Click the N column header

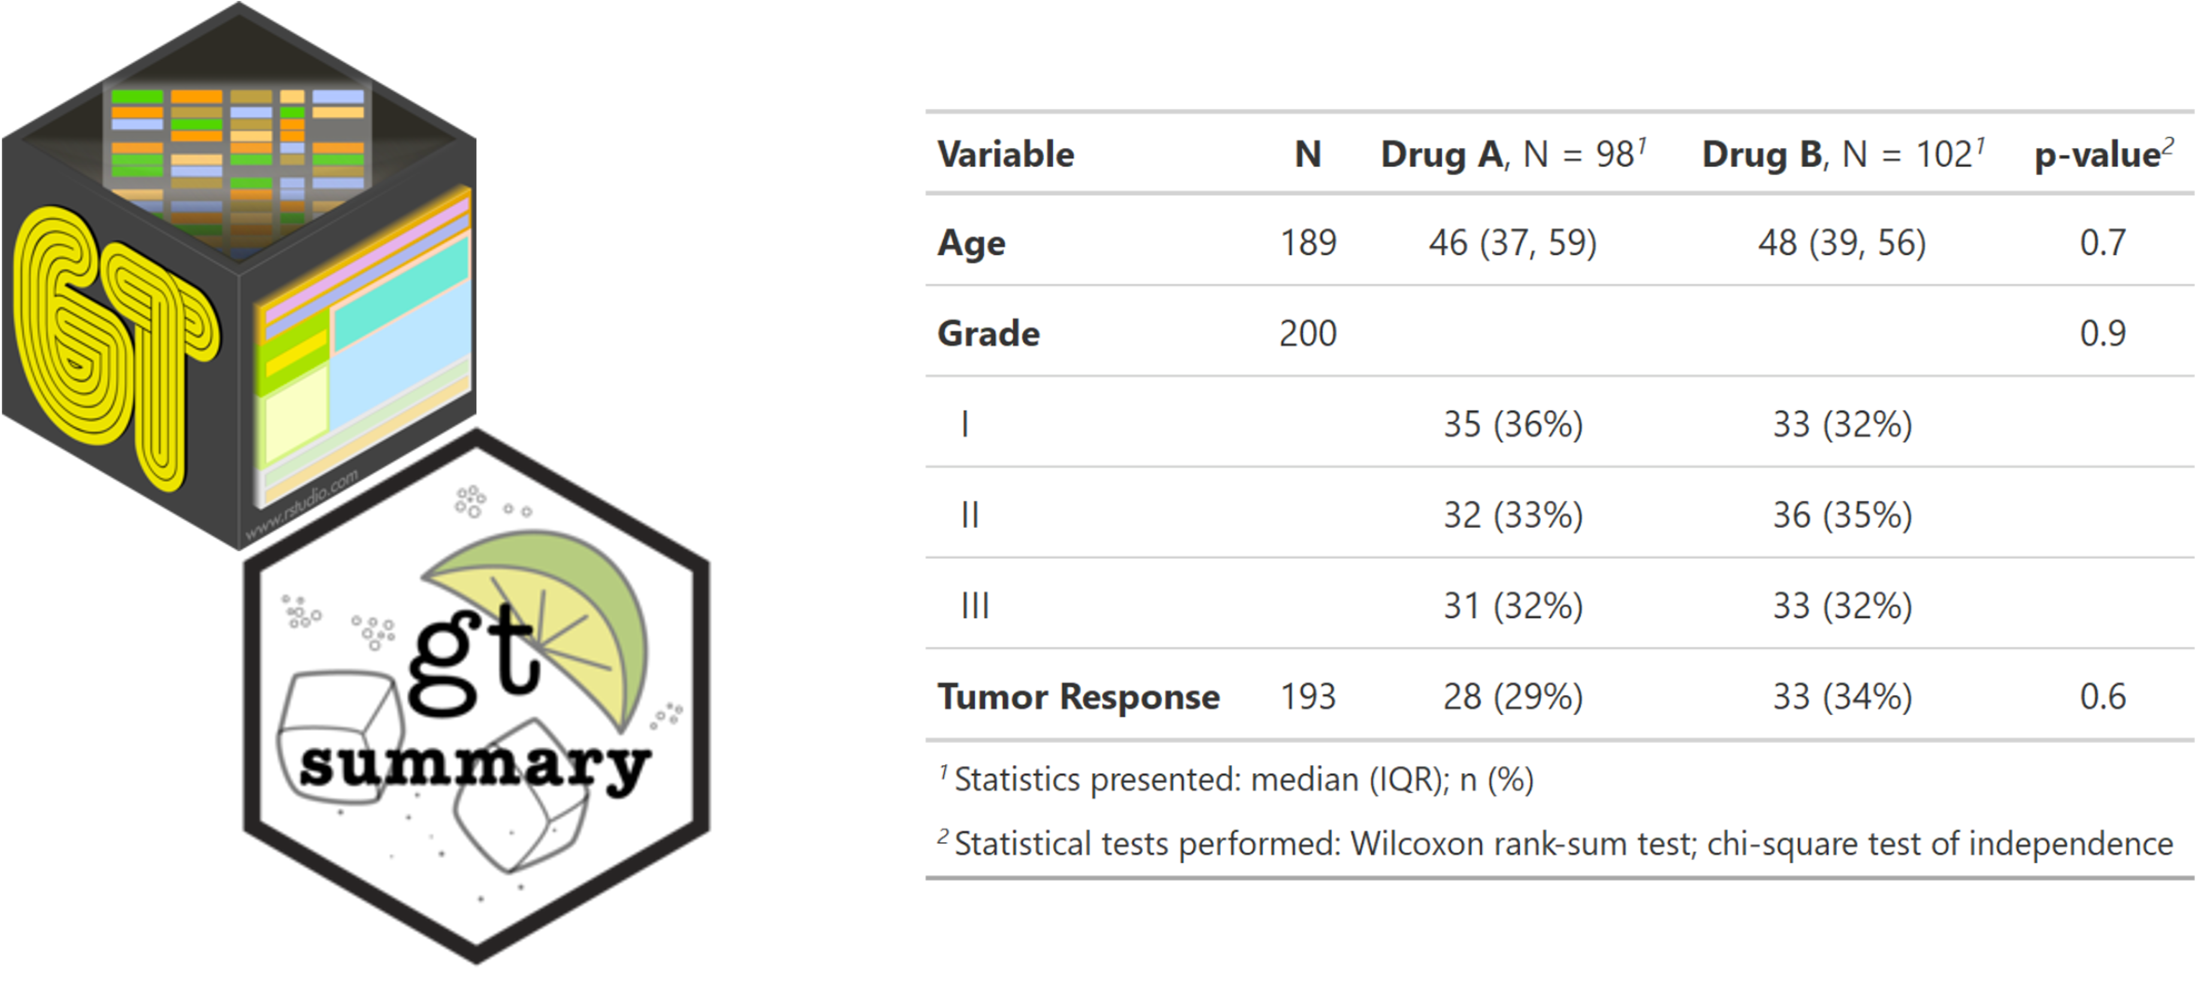1307,155
